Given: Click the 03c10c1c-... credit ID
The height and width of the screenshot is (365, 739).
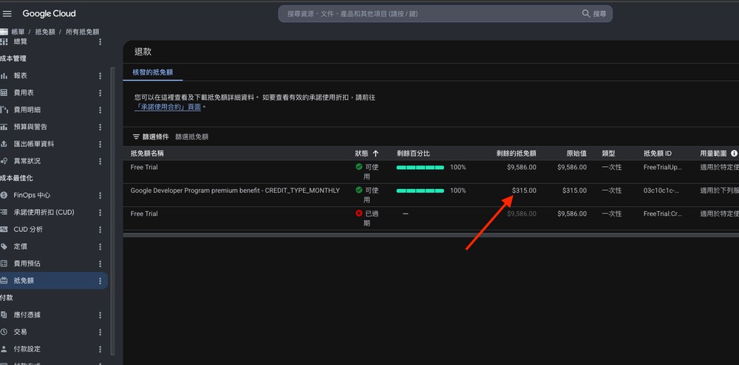Looking at the screenshot, I should (x=661, y=191).
